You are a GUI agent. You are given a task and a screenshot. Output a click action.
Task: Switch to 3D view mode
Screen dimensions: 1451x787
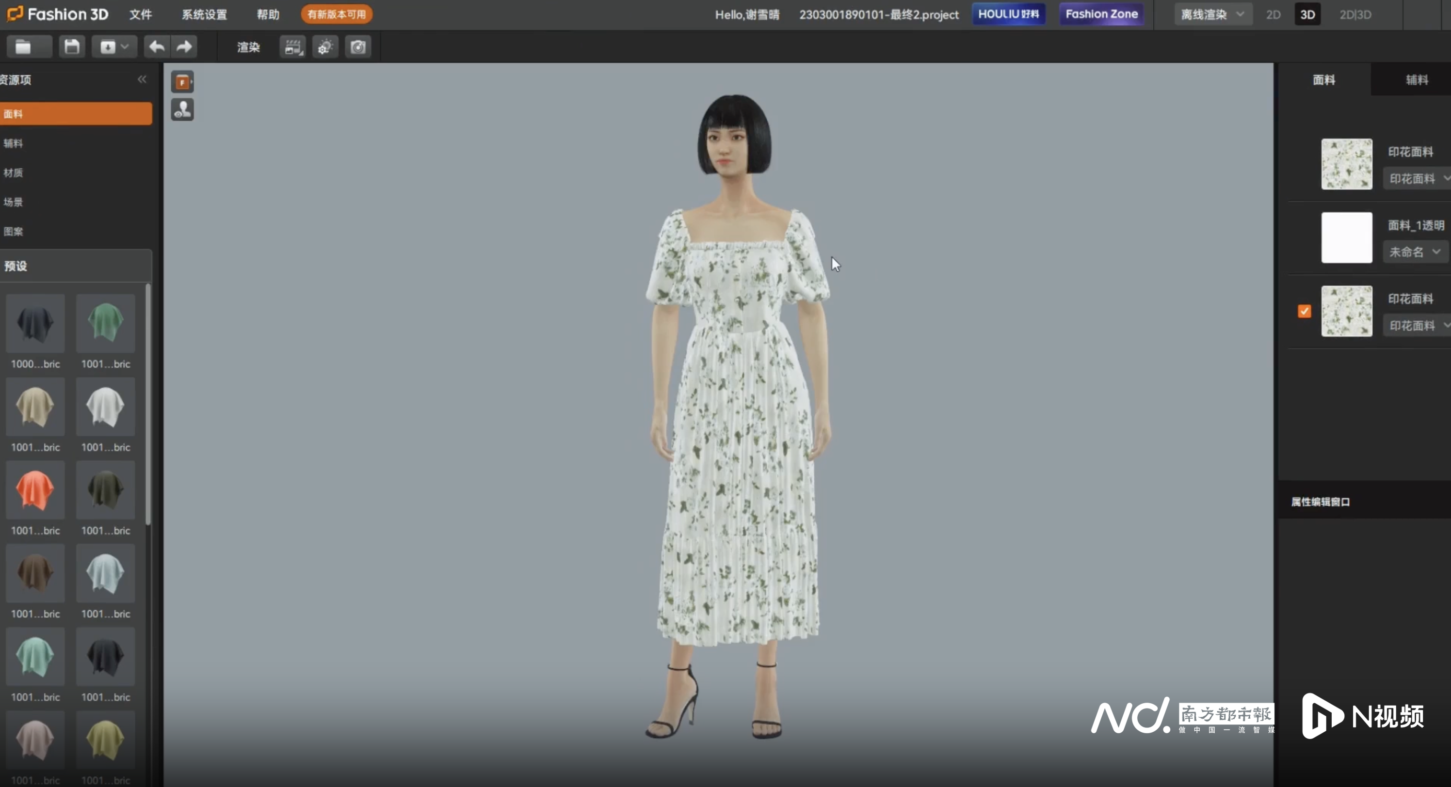(1307, 15)
